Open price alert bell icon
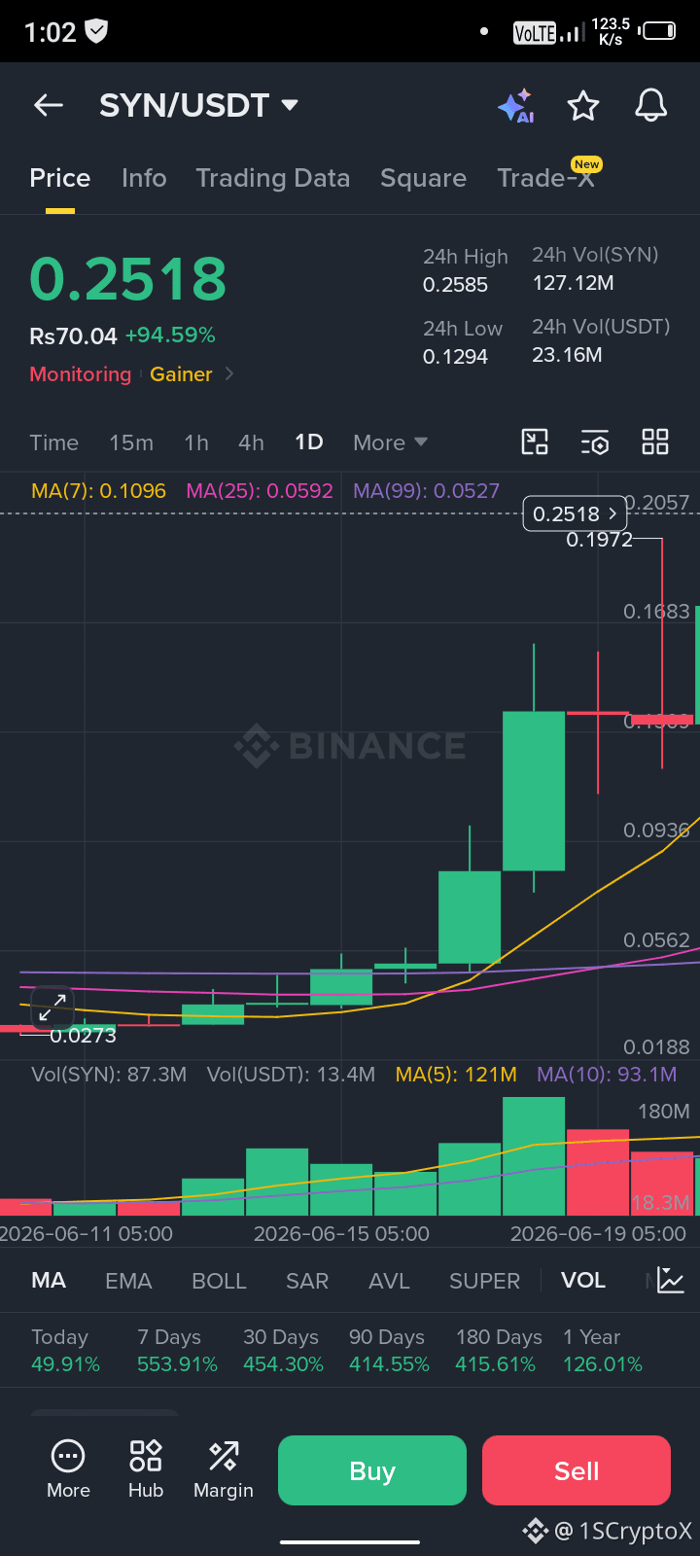Screen dimensions: 700x1556 tap(650, 105)
